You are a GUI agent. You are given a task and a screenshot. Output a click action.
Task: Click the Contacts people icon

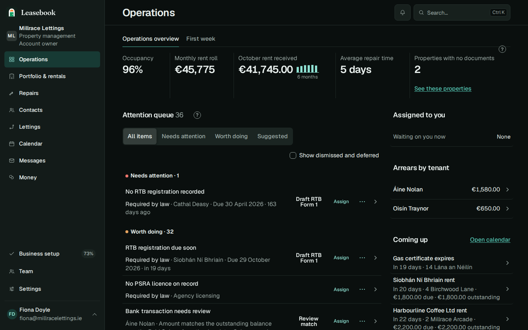point(12,110)
